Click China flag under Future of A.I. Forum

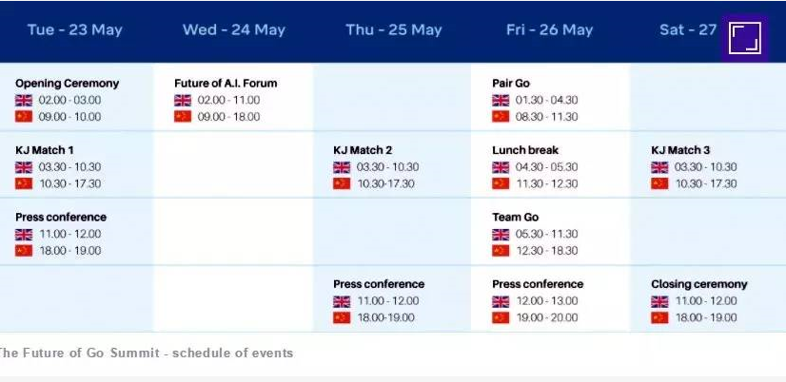click(x=183, y=117)
